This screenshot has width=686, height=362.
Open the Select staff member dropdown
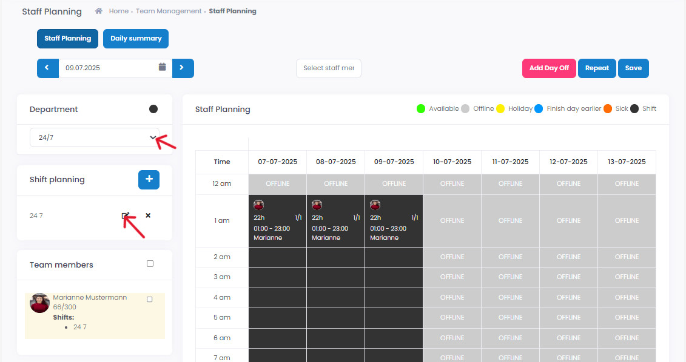tap(329, 68)
